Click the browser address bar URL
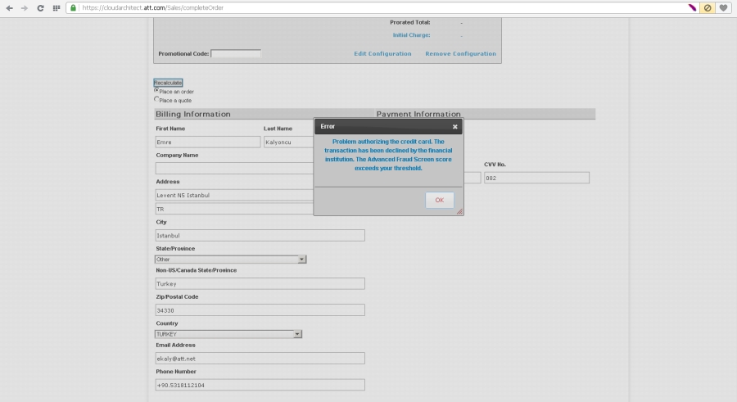The width and height of the screenshot is (737, 402). tap(153, 7)
